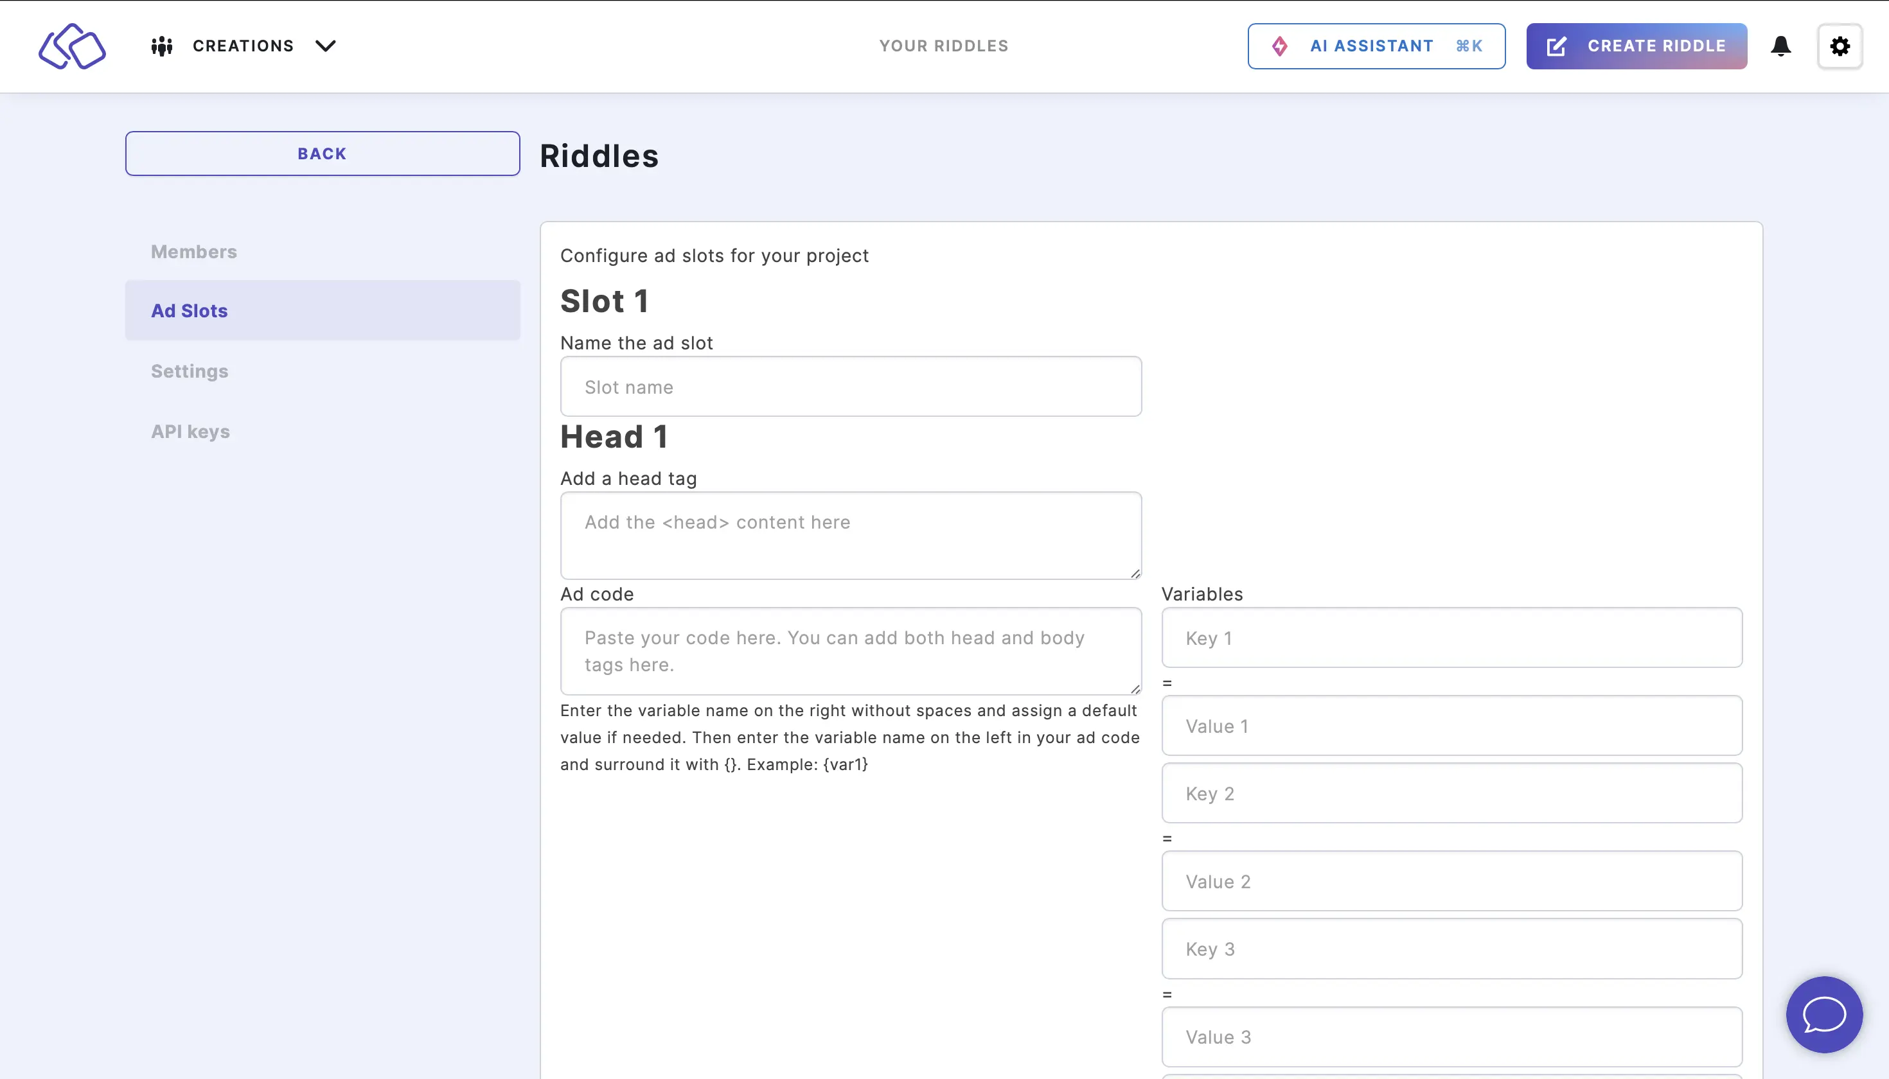Open the settings gear icon

pyautogui.click(x=1841, y=46)
